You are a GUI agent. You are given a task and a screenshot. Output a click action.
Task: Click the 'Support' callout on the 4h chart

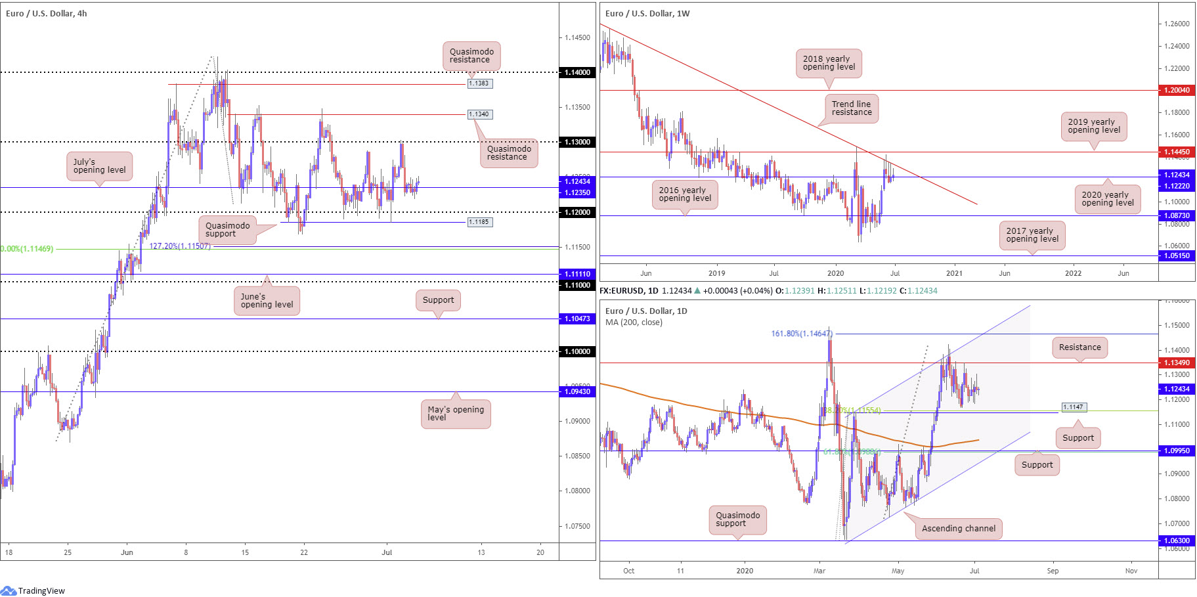click(x=438, y=300)
